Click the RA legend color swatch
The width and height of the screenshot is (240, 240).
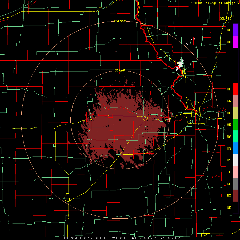click(235, 137)
